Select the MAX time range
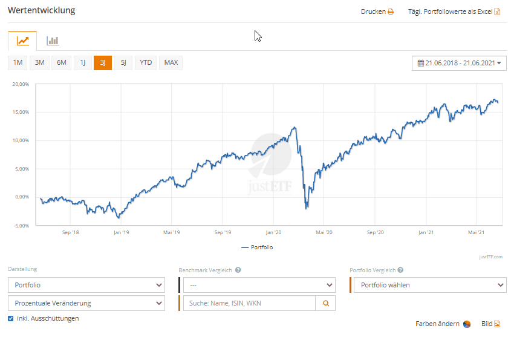The image size is (511, 340). click(x=171, y=62)
